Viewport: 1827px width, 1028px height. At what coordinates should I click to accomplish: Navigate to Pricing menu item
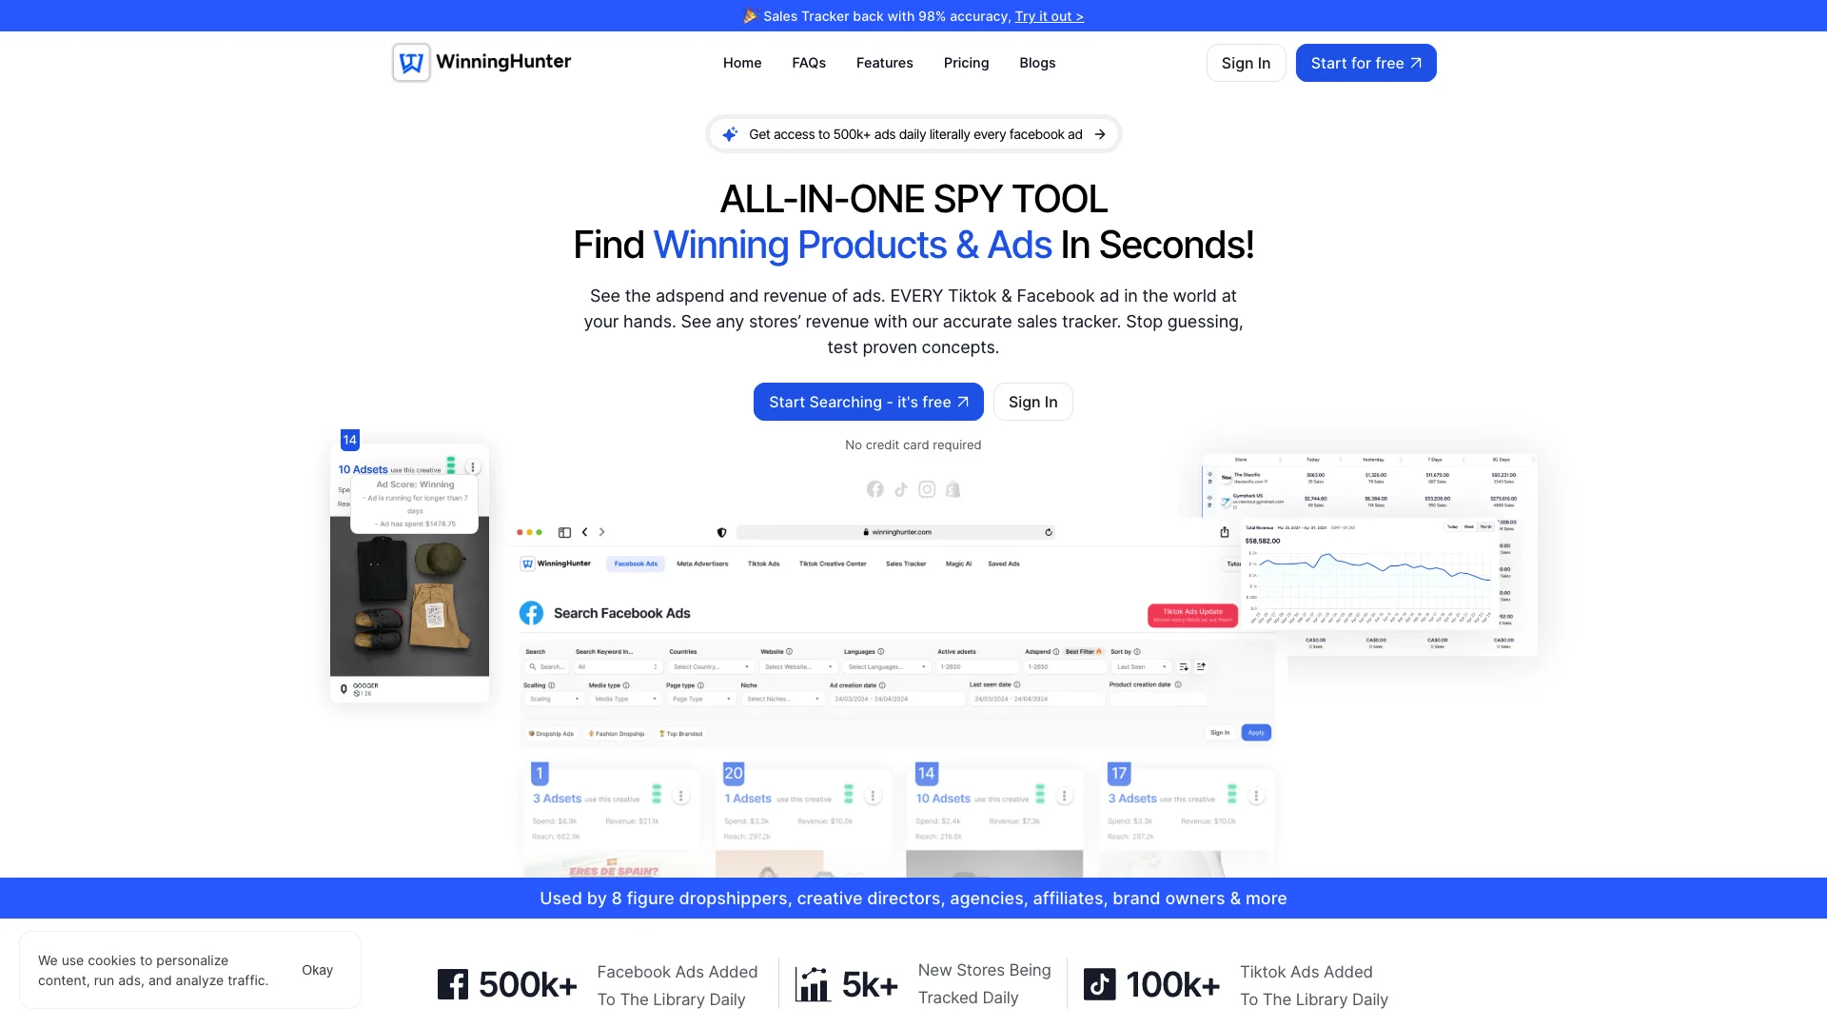966,63
